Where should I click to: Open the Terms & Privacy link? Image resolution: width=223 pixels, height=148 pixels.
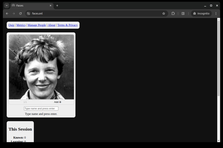pyautogui.click(x=68, y=25)
